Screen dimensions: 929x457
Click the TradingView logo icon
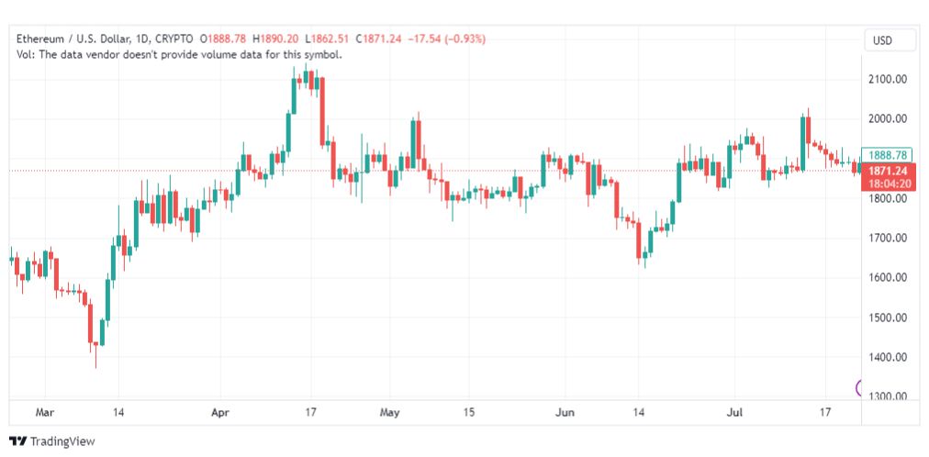click(x=18, y=441)
